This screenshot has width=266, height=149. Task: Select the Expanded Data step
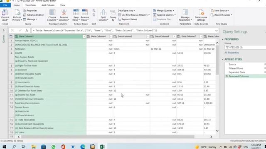coord(245,72)
